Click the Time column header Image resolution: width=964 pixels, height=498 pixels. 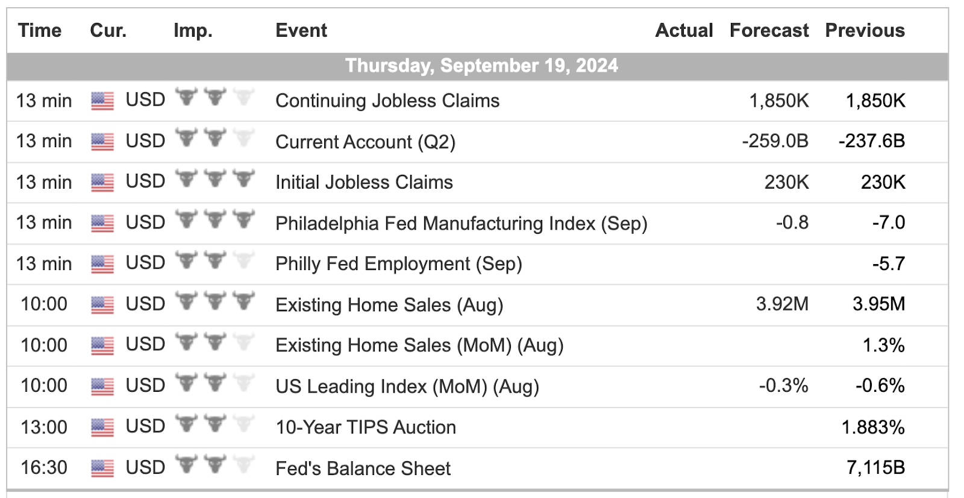point(40,30)
